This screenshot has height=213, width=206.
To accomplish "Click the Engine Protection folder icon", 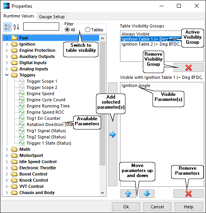I will point(14,50).
